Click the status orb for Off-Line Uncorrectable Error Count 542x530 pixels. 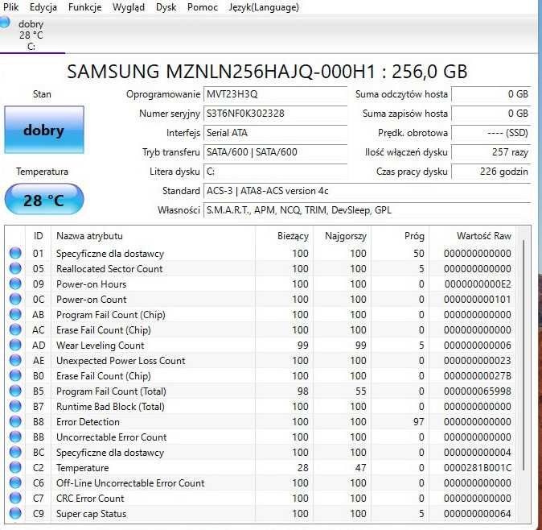click(15, 482)
